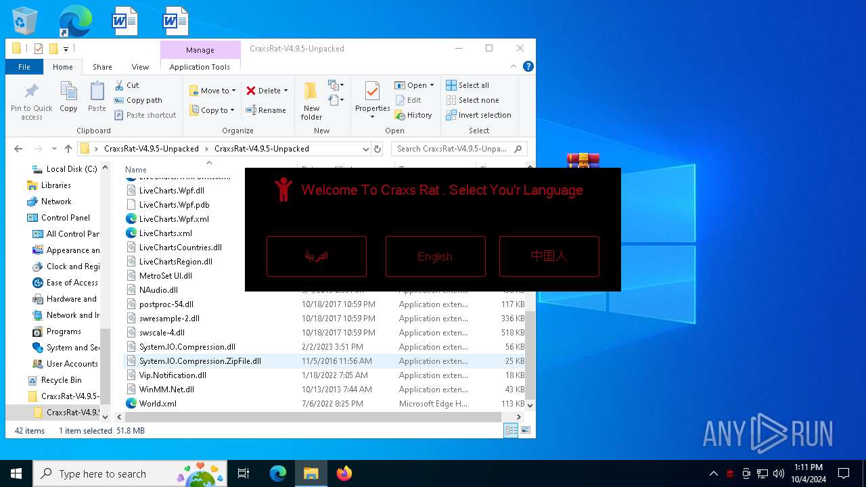866x487 pixels.
Task: Open Firefox from the taskbar
Action: (344, 473)
